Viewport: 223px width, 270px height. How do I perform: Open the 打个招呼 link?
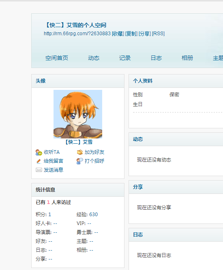94,161
